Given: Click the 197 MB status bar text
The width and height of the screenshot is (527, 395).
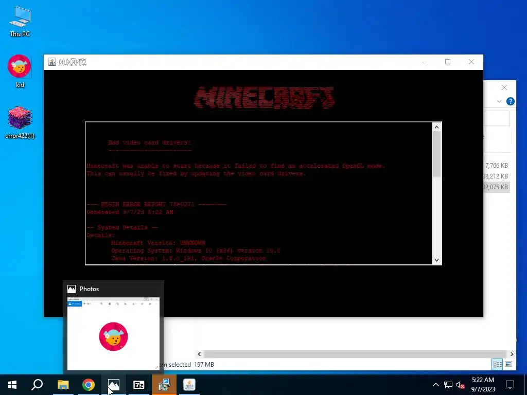Looking at the screenshot, I should pyautogui.click(x=204, y=365).
